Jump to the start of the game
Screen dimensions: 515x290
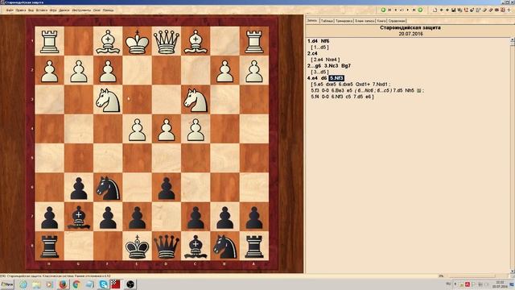(x=389, y=10)
